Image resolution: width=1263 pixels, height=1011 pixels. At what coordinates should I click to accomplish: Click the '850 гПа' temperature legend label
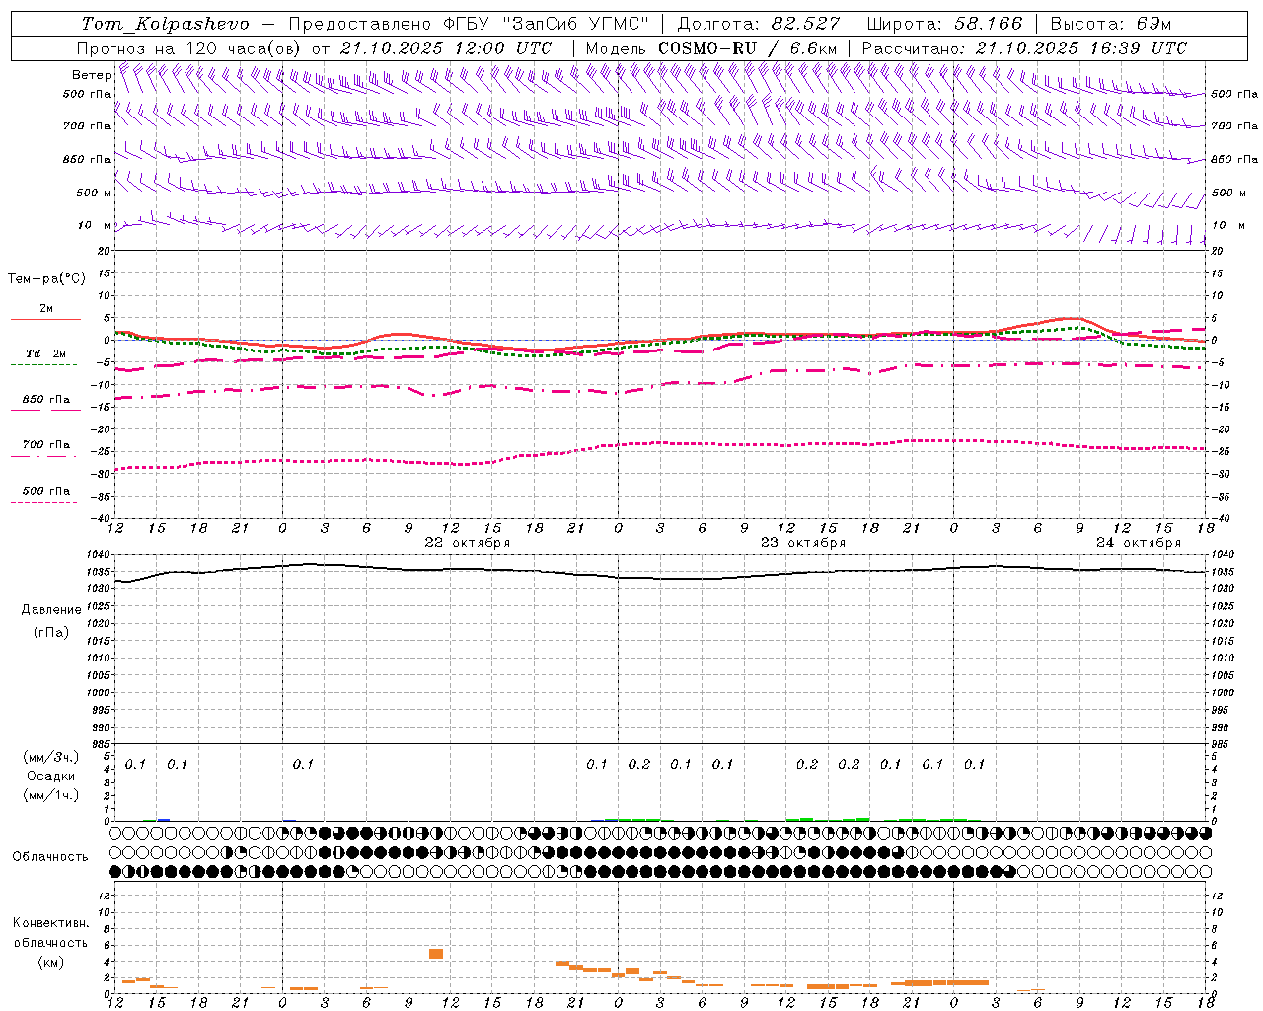tap(46, 400)
